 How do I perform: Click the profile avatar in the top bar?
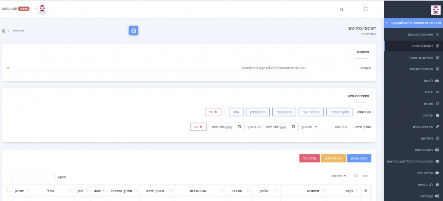(x=42, y=9)
